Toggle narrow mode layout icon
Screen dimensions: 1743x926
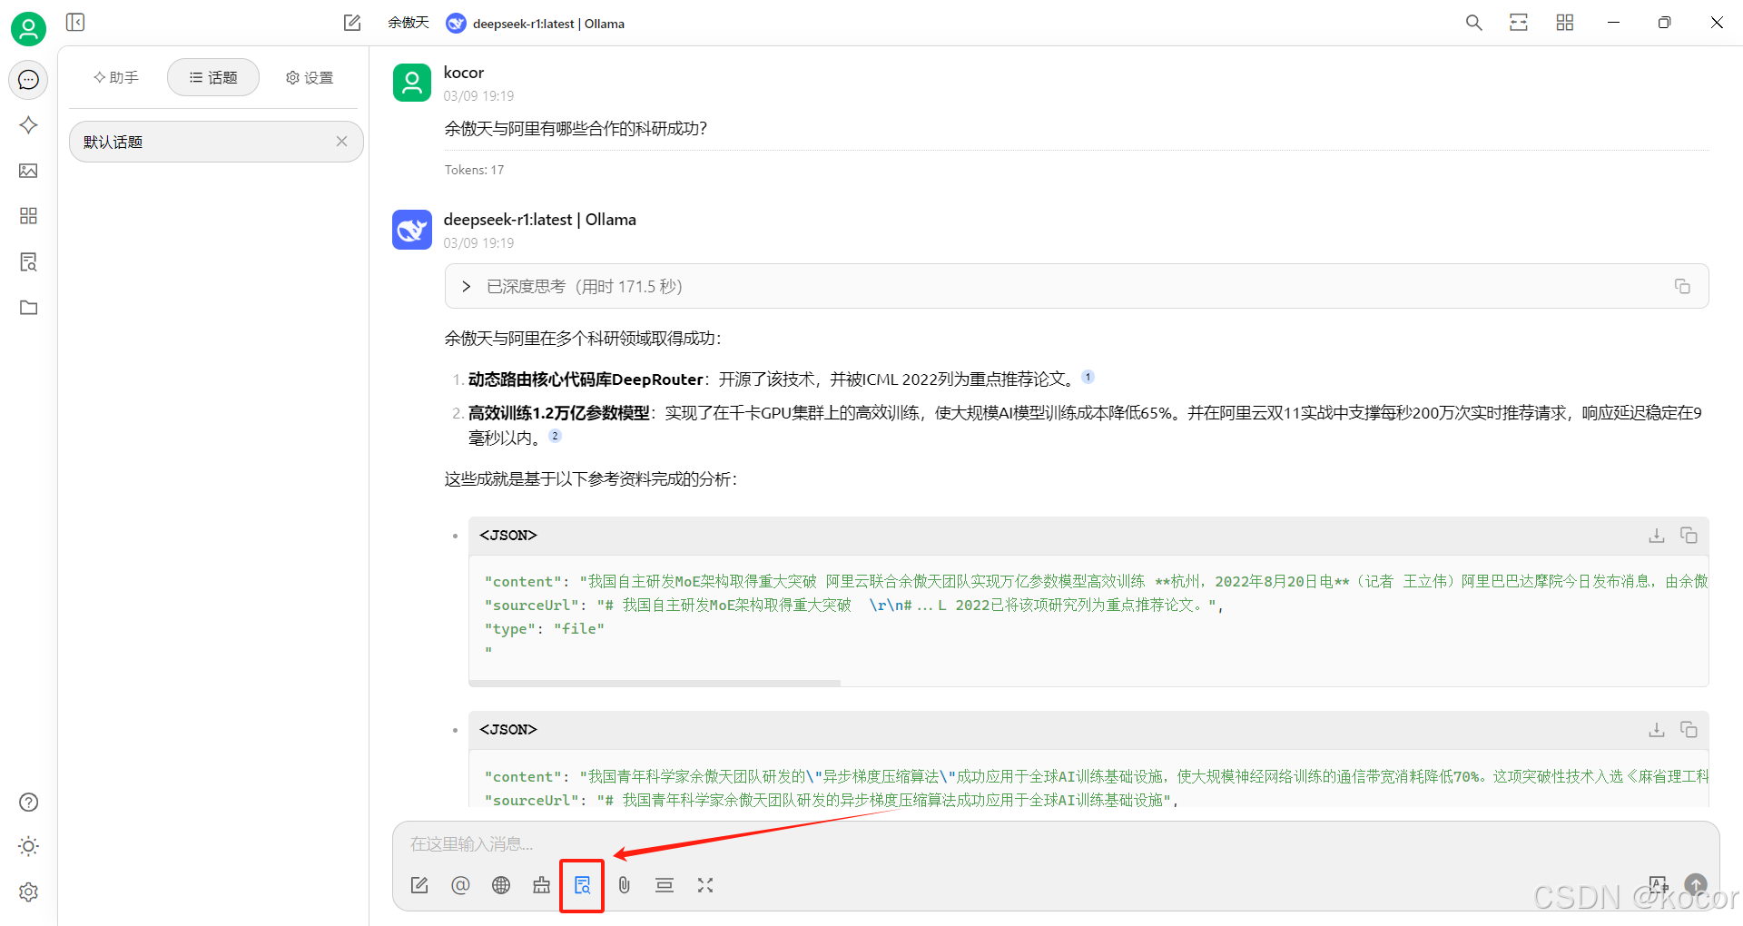tap(1519, 23)
